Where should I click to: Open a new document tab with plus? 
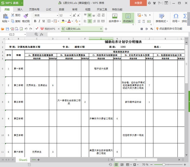(106, 29)
